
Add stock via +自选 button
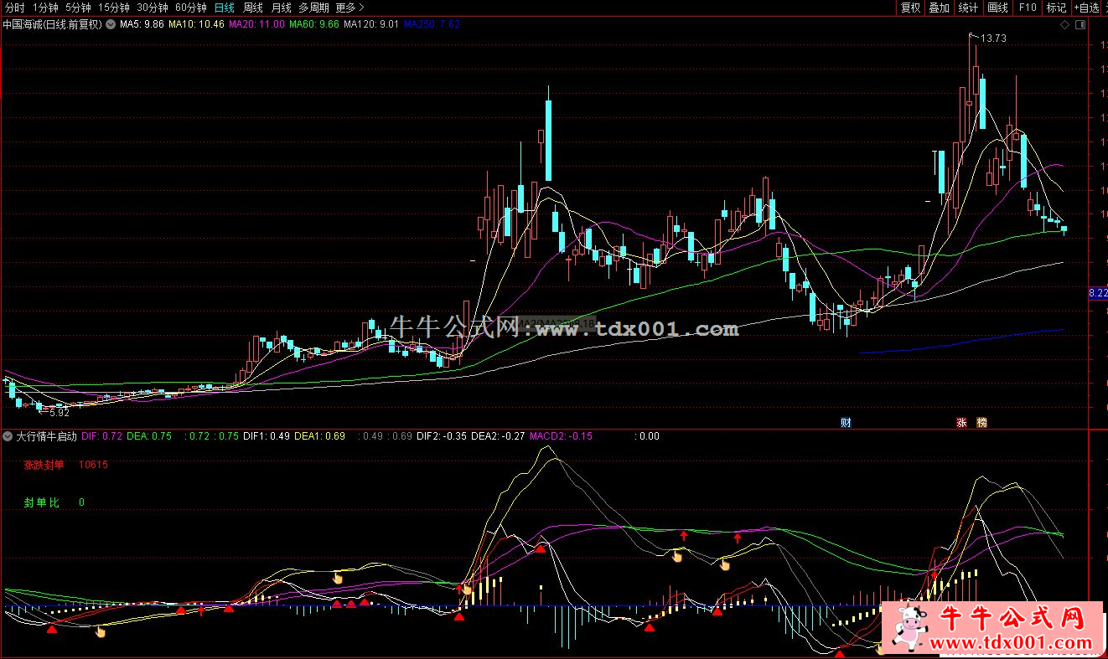tap(1086, 8)
